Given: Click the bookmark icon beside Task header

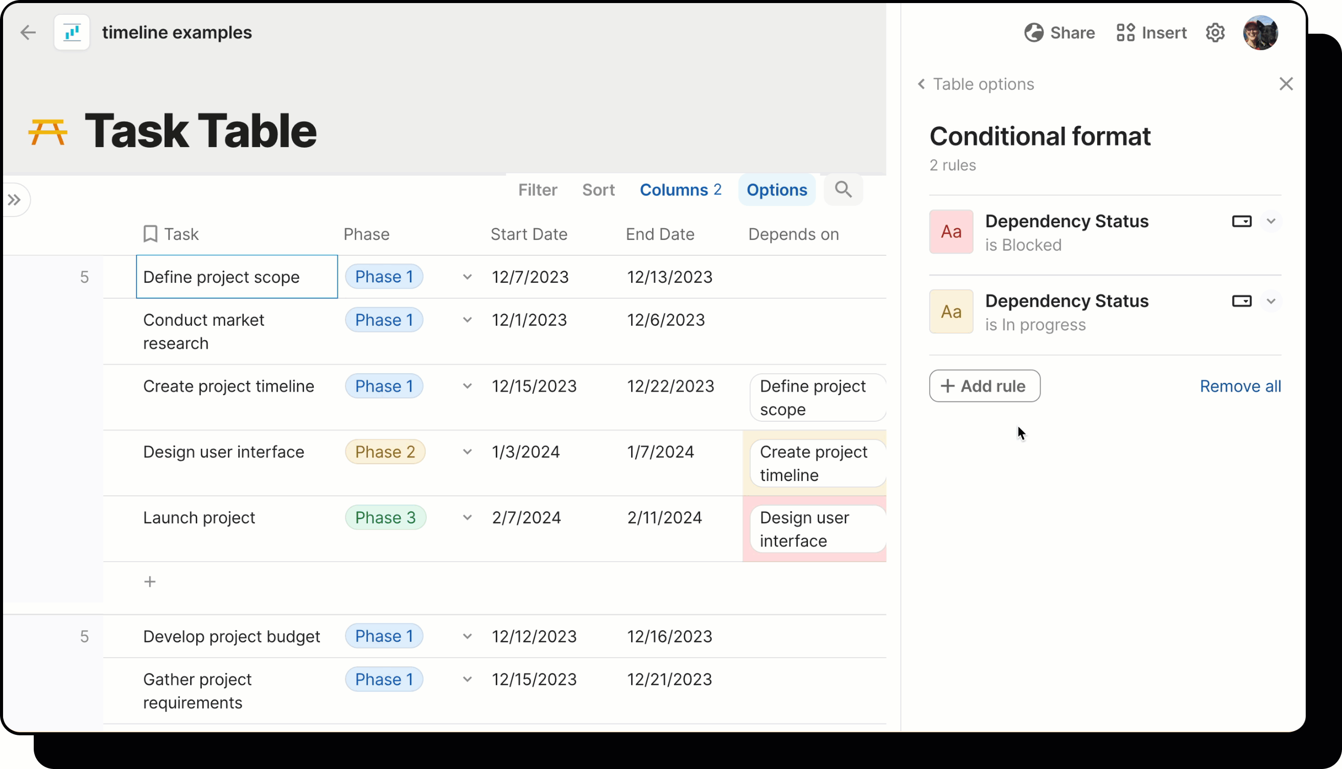Looking at the screenshot, I should coord(150,233).
